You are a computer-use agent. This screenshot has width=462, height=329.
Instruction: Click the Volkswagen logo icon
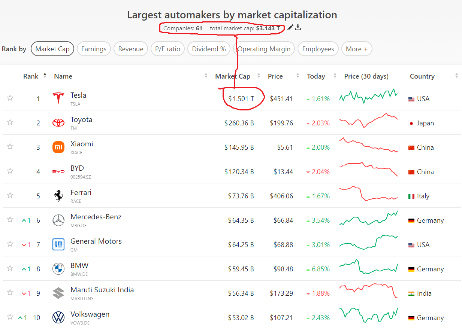point(58,318)
